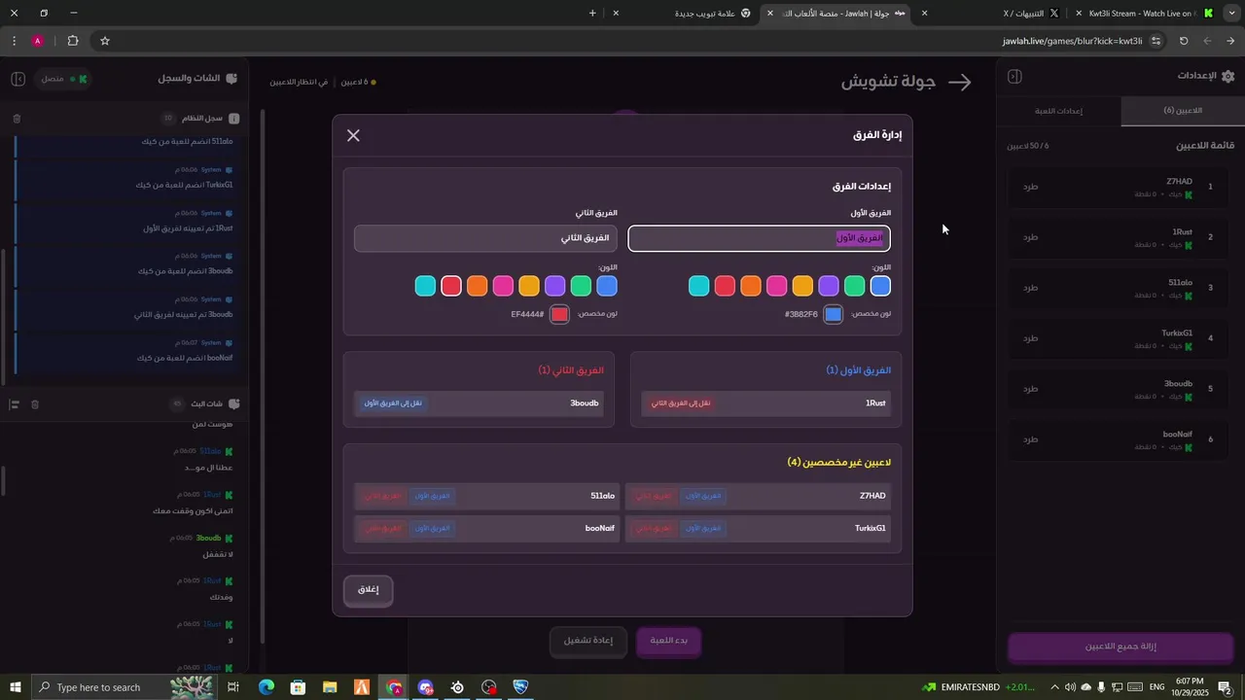The height and width of the screenshot is (700, 1245).
Task: Clear system log with trash icon
Action: coord(17,119)
